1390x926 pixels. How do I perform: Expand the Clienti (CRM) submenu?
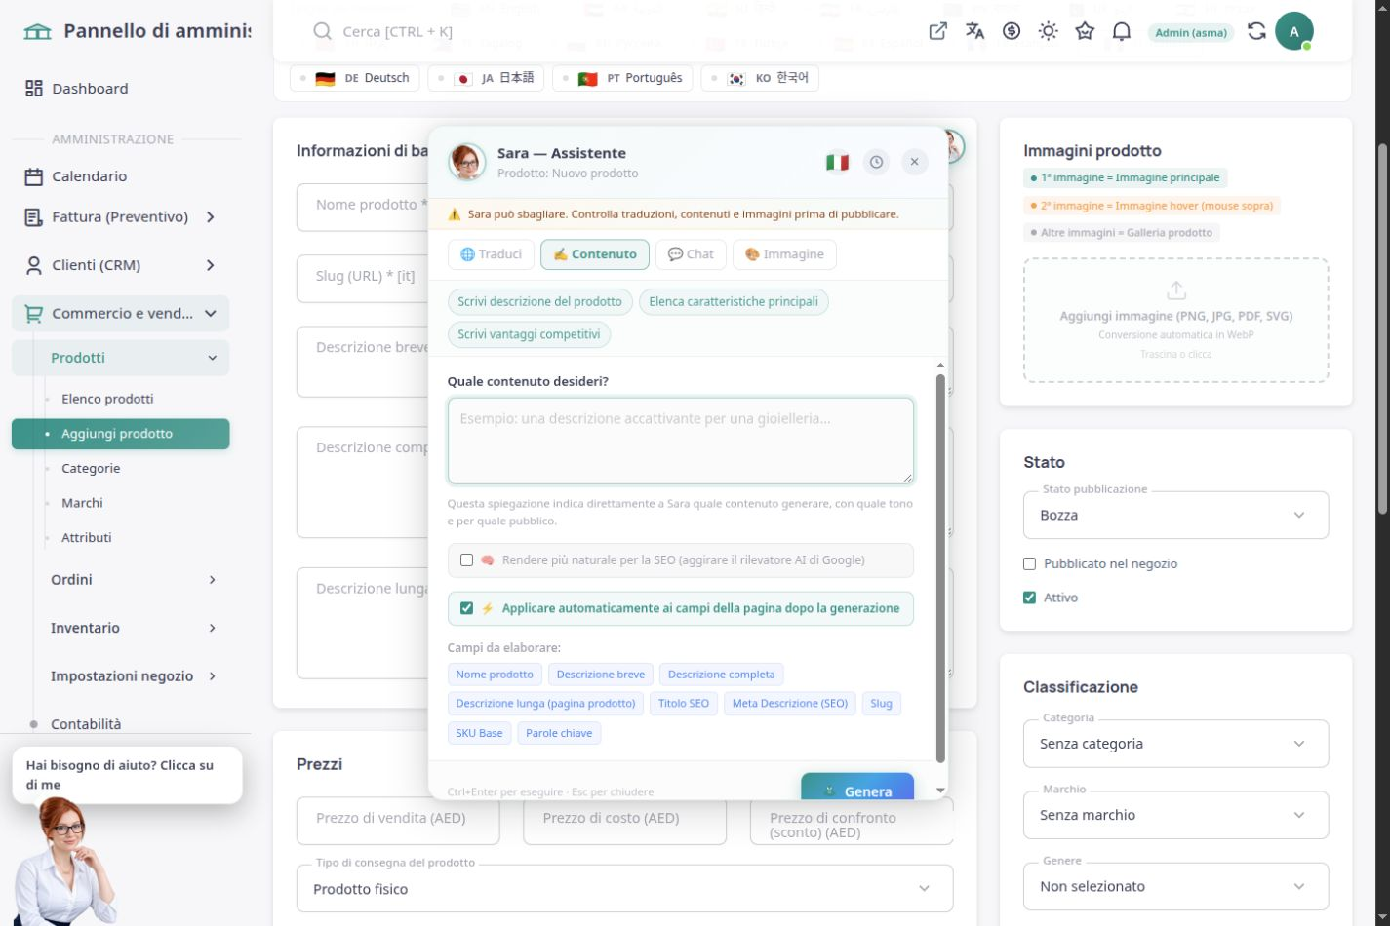[211, 265]
